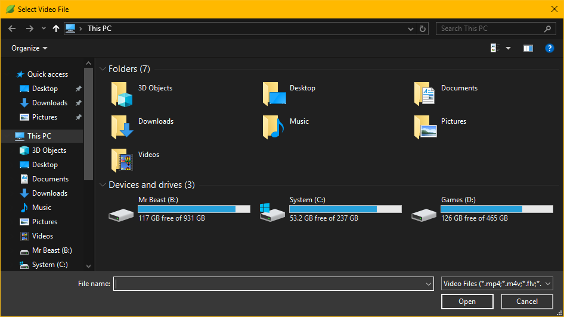The image size is (564, 317).
Task: Expand the view options dropdown arrow
Action: click(509, 48)
